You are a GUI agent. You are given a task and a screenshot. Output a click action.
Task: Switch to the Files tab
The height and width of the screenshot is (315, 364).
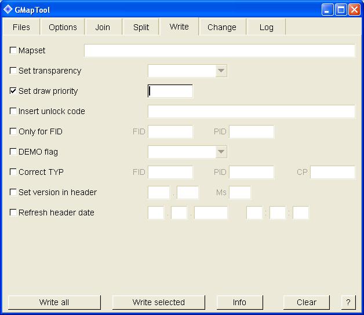[21, 27]
